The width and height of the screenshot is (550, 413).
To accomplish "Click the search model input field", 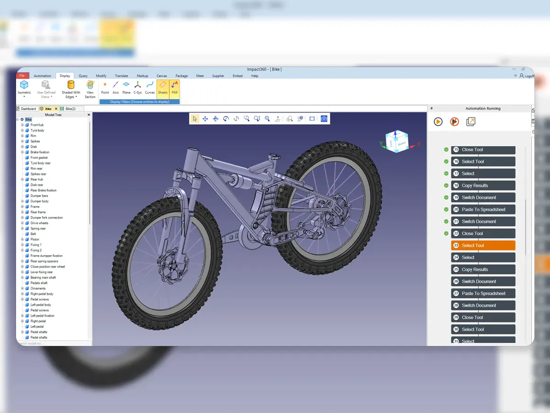I will click(x=53, y=343).
